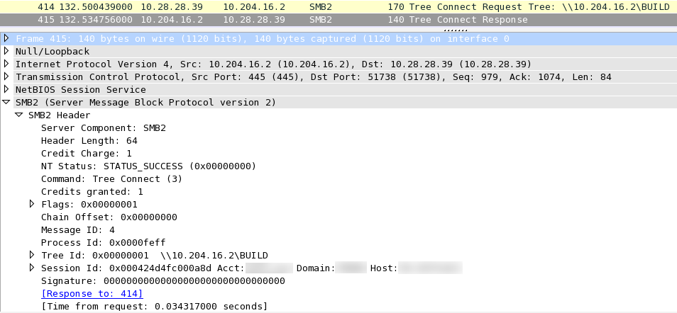Click source IP 10.28.28.39 in packet 414
This screenshot has width=677, height=313.
(x=172, y=7)
